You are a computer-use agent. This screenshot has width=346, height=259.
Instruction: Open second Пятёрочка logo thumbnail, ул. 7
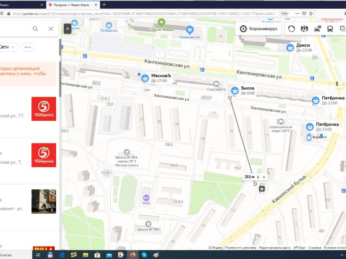pos(44,155)
